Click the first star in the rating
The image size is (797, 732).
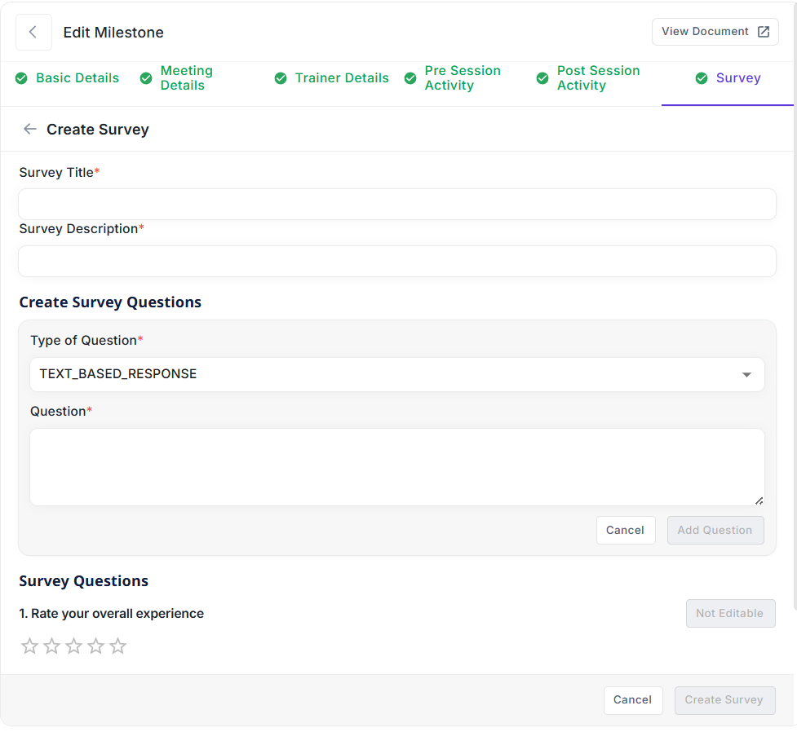(30, 646)
